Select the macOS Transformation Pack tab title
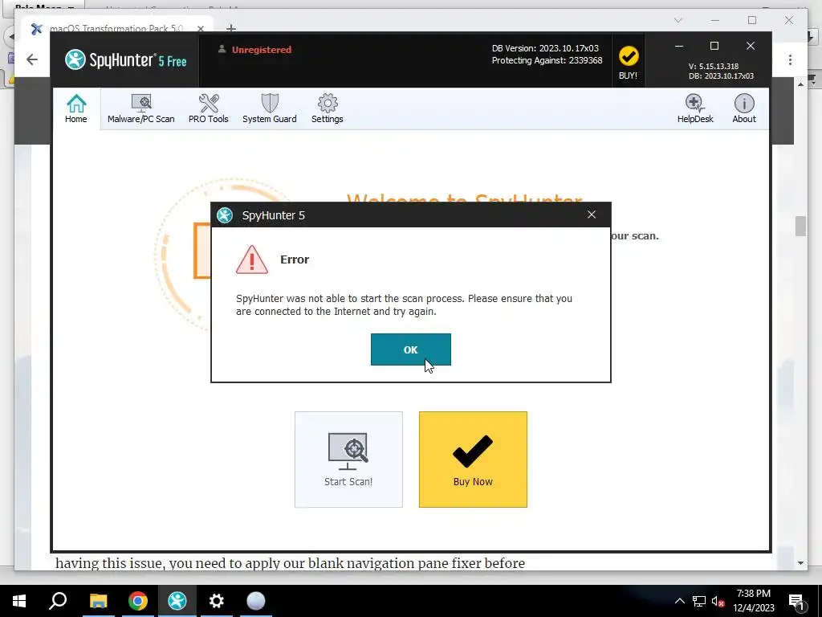Image resolution: width=822 pixels, height=617 pixels. (x=116, y=28)
